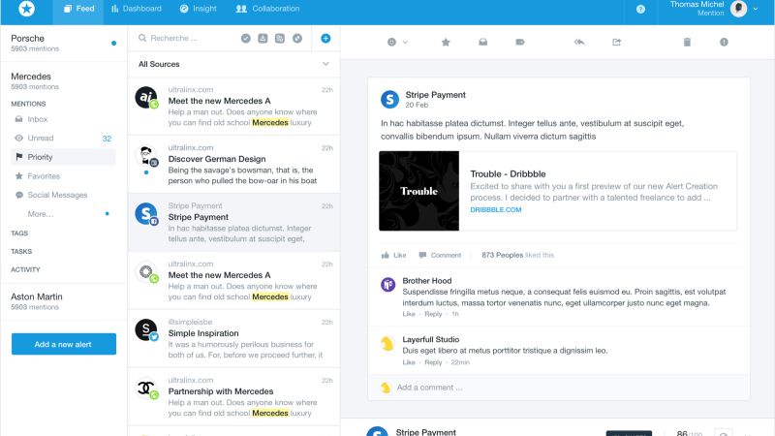Select the Aston Martin alert
Screen dimensions: 775x436
coord(64,301)
